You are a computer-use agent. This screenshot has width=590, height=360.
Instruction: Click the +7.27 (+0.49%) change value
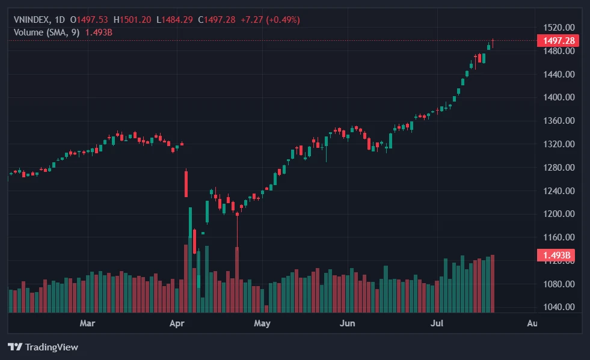pyautogui.click(x=270, y=20)
